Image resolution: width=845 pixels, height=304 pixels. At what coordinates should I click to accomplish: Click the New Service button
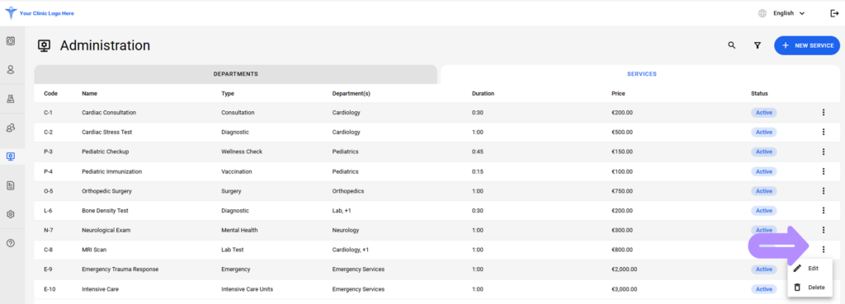coord(807,46)
